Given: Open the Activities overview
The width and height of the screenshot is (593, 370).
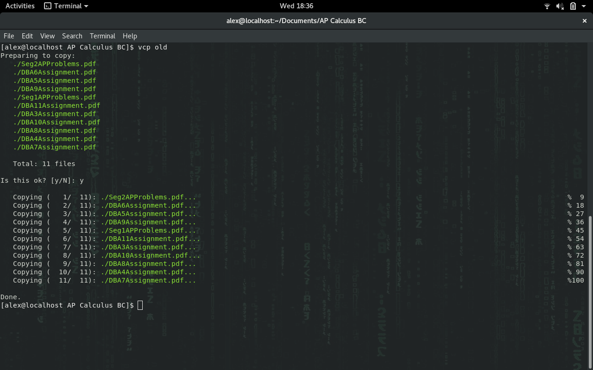Looking at the screenshot, I should [20, 6].
